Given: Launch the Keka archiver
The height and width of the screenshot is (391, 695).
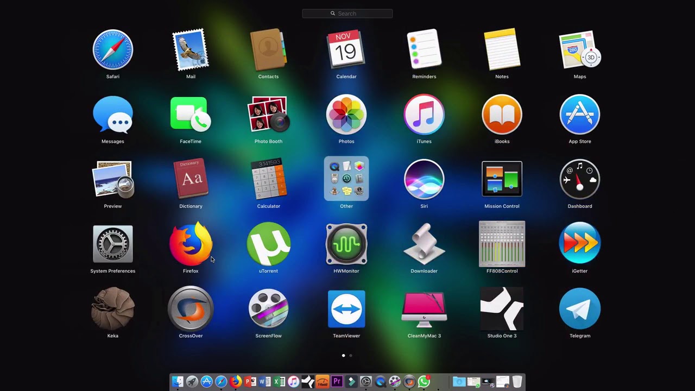Looking at the screenshot, I should click(x=113, y=308).
